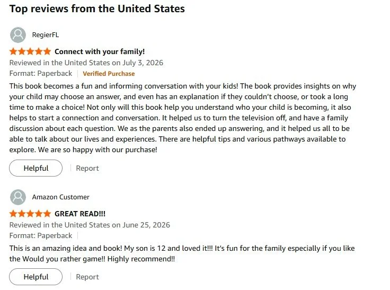Report the RegierFL review
The width and height of the screenshot is (390, 290).
(87, 168)
